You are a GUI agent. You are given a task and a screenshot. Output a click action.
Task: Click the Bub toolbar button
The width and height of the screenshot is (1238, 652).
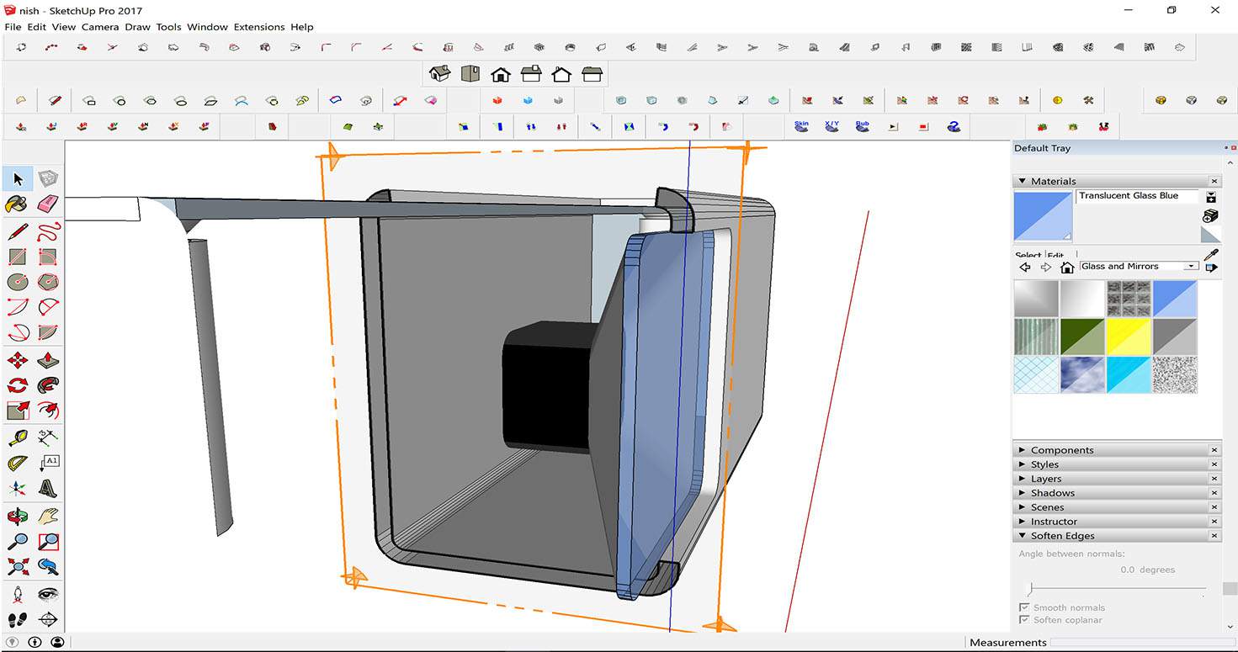click(862, 126)
